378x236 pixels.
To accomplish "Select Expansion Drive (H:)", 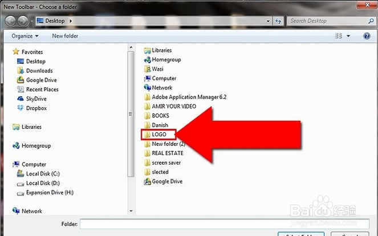I will [50, 193].
